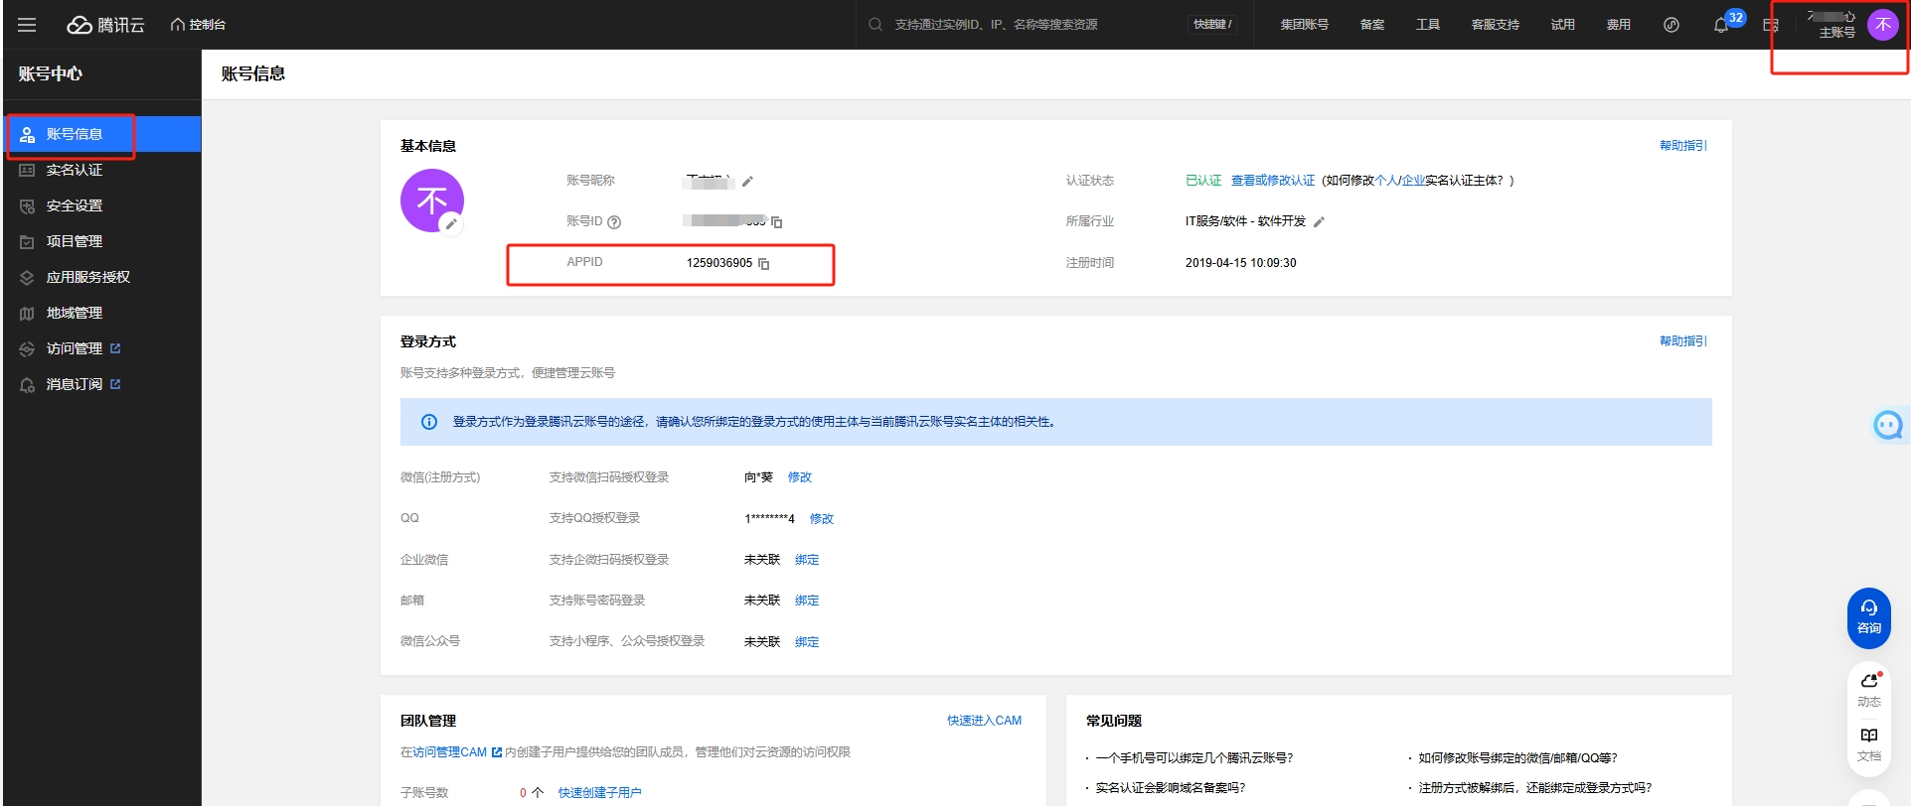This screenshot has width=1911, height=806.
Task: Edit the profile avatar picture
Action: pyautogui.click(x=451, y=223)
